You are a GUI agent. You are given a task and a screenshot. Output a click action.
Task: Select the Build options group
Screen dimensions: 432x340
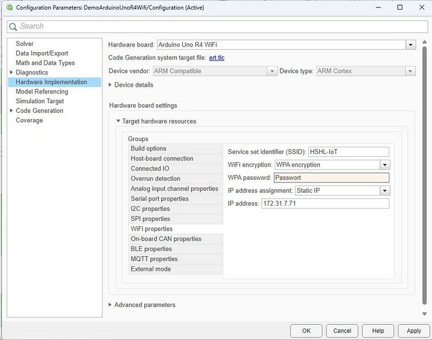click(x=175, y=148)
